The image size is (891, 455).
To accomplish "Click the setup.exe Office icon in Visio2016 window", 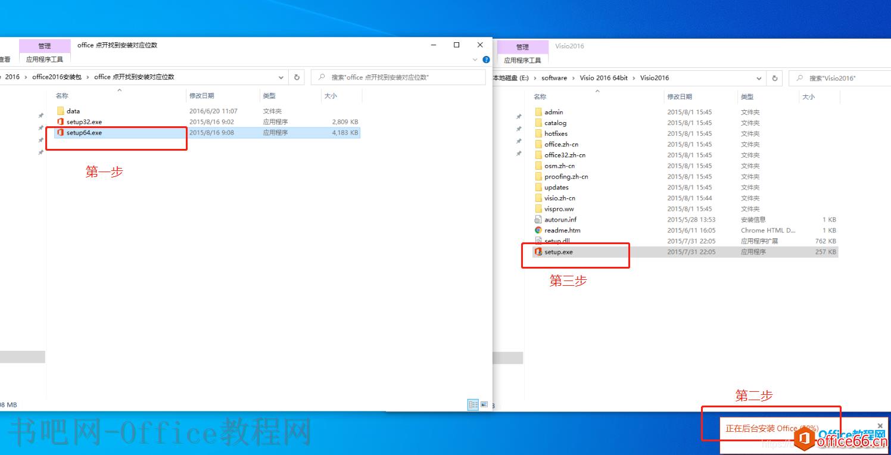I will tap(538, 252).
